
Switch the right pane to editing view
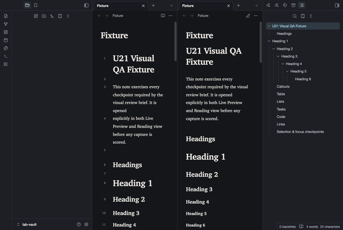[x=248, y=16]
